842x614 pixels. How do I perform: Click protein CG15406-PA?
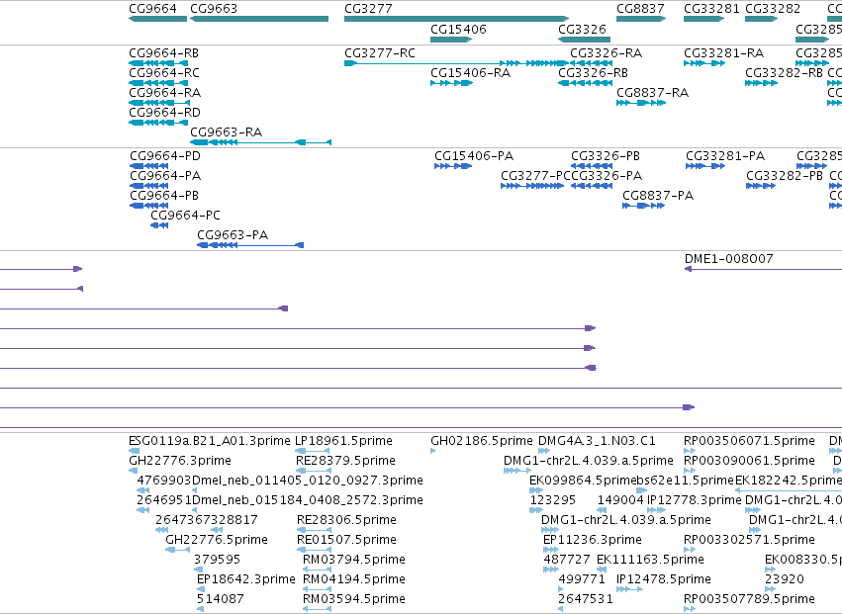(453, 166)
